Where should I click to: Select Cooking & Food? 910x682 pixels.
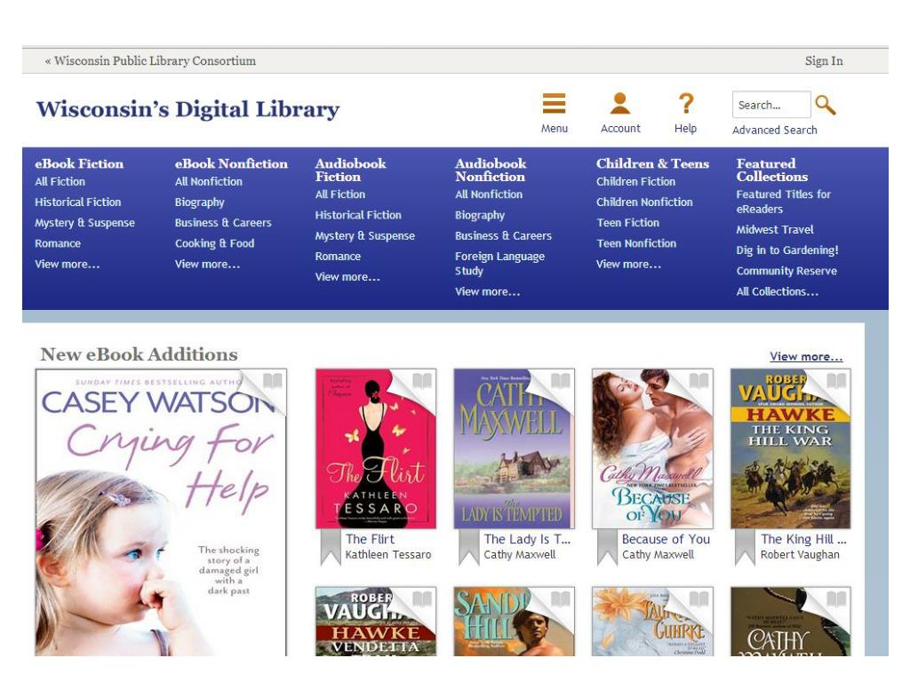point(215,243)
